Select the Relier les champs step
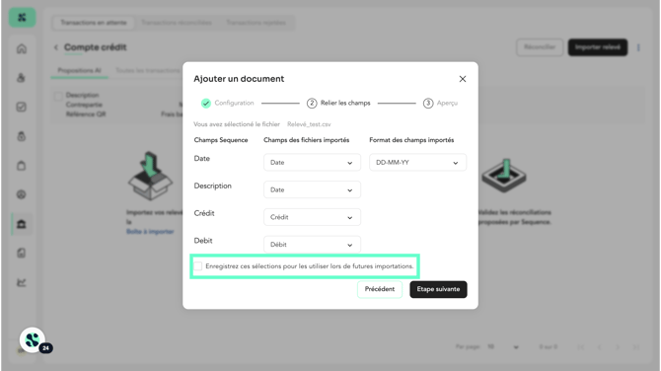661x371 pixels. coord(338,103)
